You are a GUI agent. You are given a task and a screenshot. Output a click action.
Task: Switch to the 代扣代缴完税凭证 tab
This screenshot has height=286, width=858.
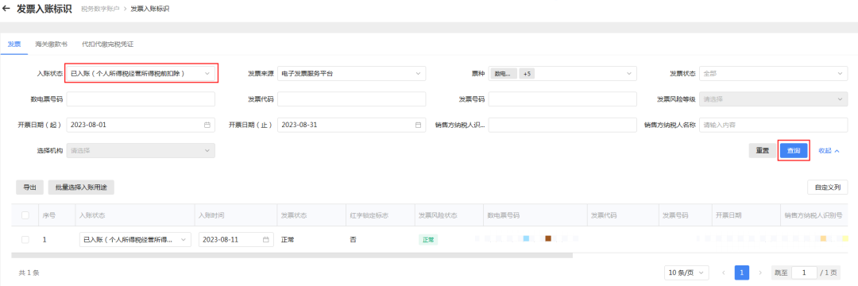tap(108, 44)
